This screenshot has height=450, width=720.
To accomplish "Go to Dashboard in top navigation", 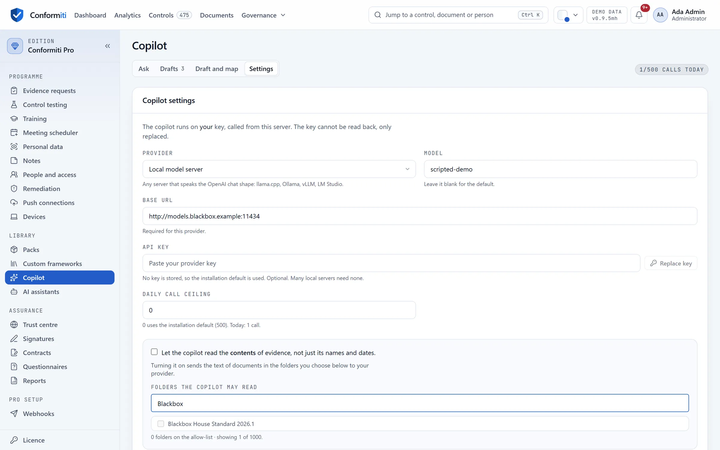I will click(x=90, y=15).
